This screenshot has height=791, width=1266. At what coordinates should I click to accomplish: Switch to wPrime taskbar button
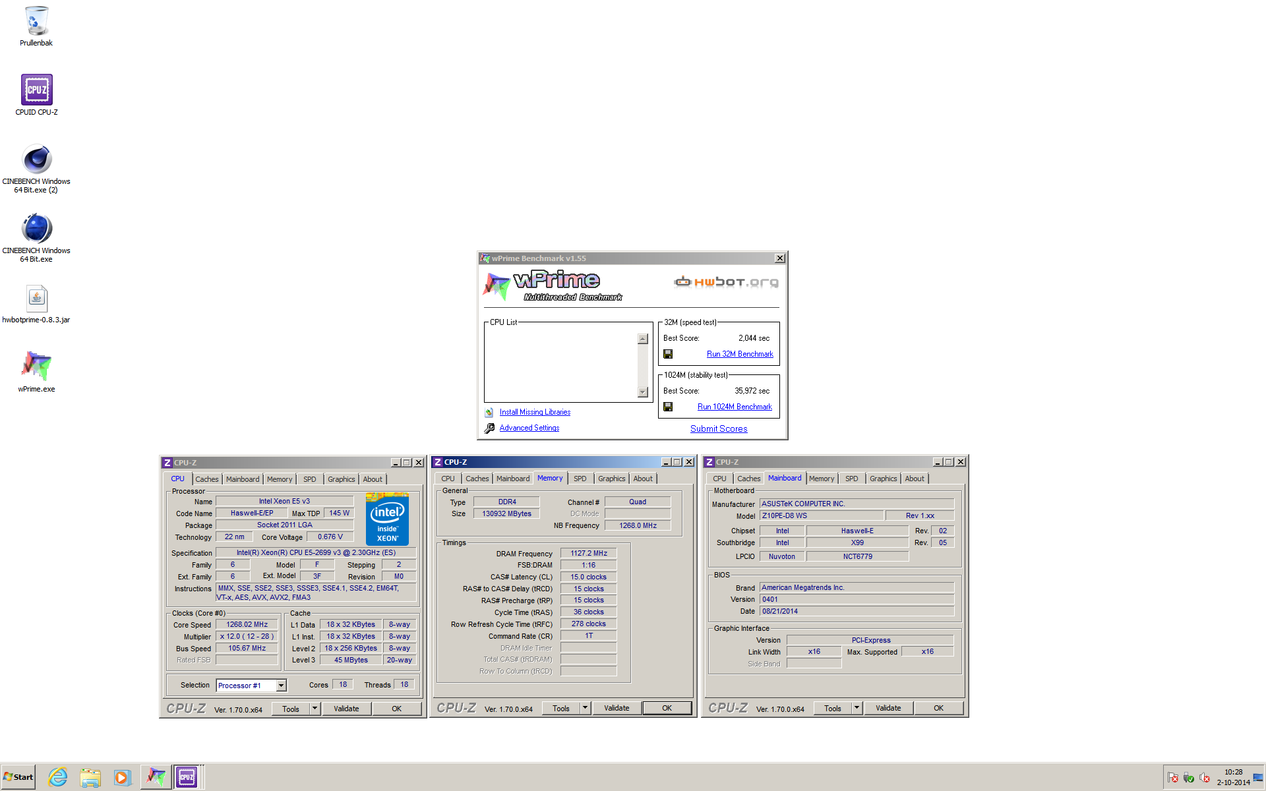156,777
